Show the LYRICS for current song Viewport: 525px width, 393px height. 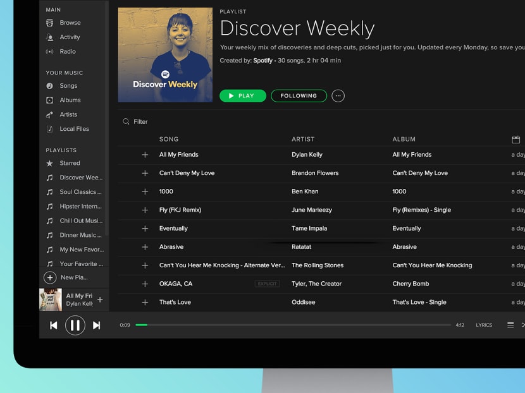484,325
